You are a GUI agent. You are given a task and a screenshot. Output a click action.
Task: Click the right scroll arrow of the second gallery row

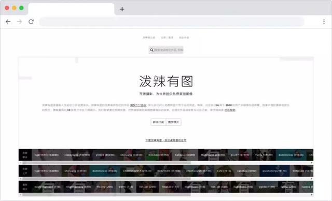tap(312, 179)
